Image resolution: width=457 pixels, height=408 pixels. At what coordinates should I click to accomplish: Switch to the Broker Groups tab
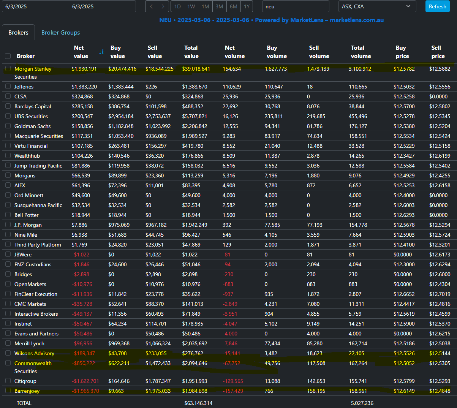pos(61,33)
